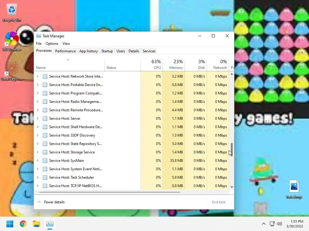The width and height of the screenshot is (309, 231).
Task: Open the 360 Browser desktop shortcut
Action: click(12, 41)
